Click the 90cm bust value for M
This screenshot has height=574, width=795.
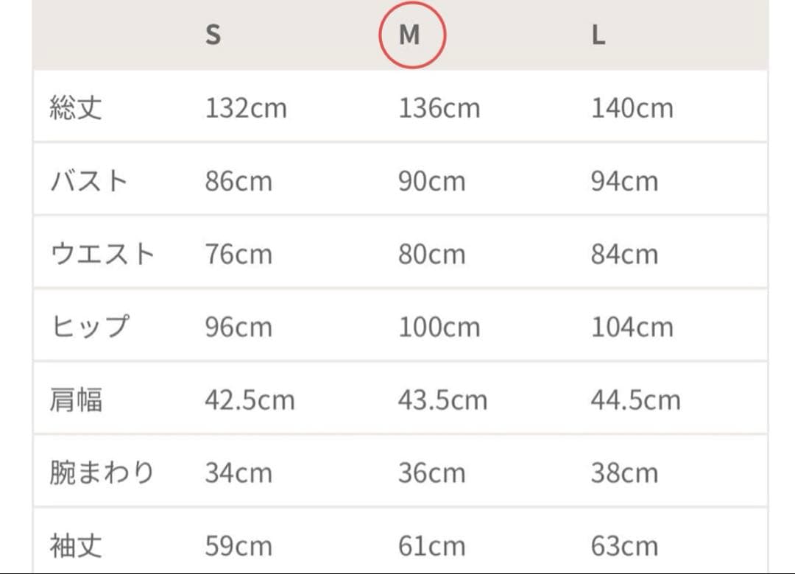[x=431, y=181]
